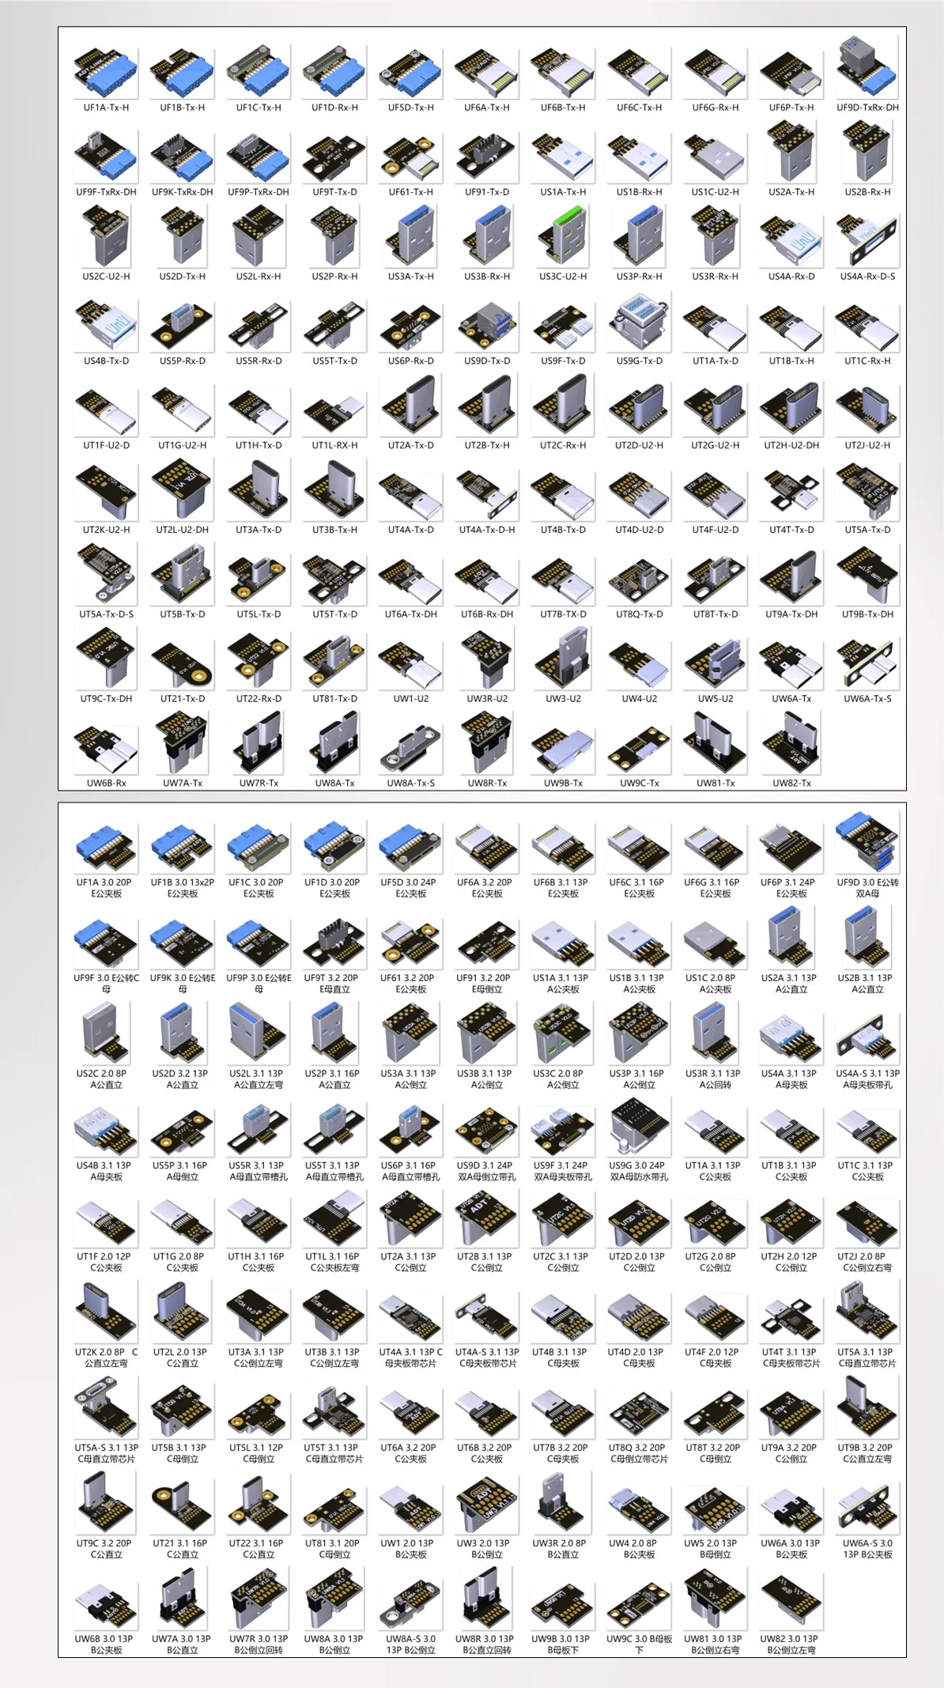Click the UW8A-Tx-S adapter image

[410, 746]
